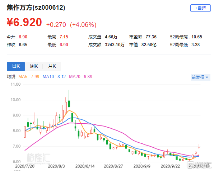The width and height of the screenshot is (214, 171).
Task: Click the 最低 value 6.90
Action: point(64,45)
